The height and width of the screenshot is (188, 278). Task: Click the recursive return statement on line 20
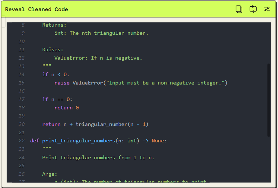point(95,125)
